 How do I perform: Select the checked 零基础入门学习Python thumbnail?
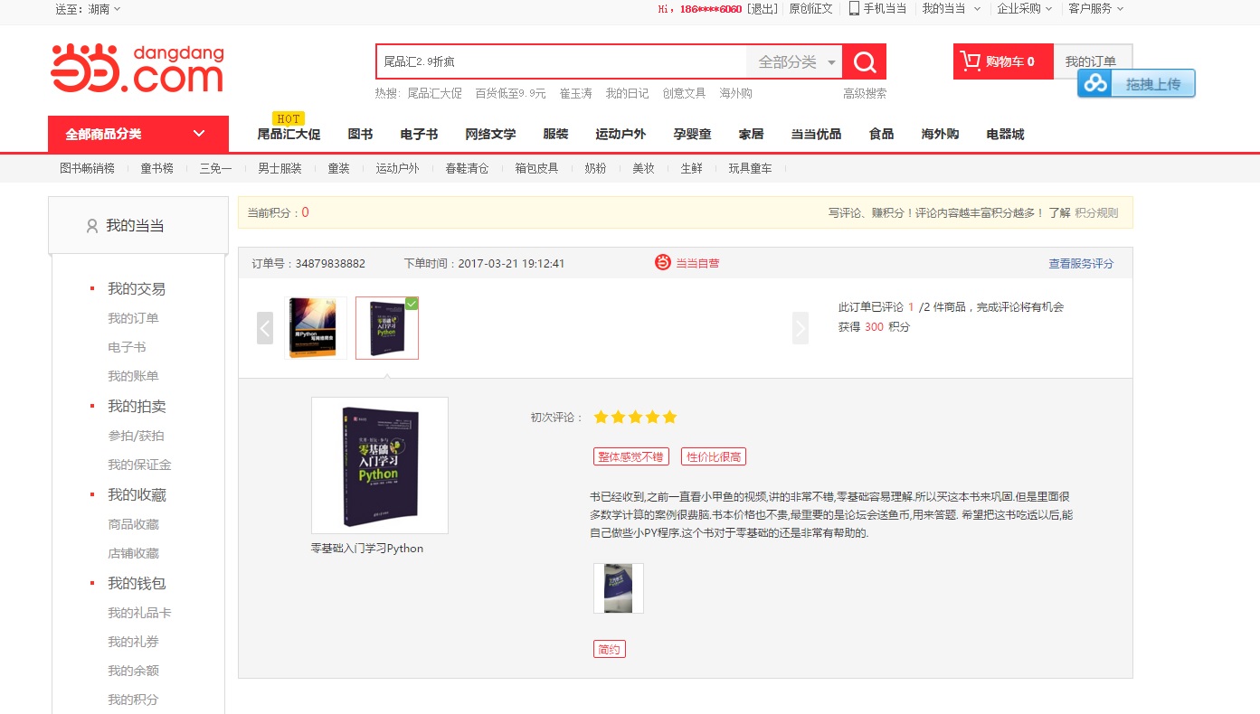point(387,328)
